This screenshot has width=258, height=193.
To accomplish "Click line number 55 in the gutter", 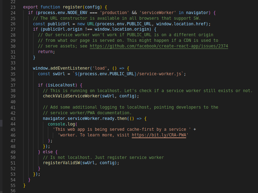I will coord(13,185).
